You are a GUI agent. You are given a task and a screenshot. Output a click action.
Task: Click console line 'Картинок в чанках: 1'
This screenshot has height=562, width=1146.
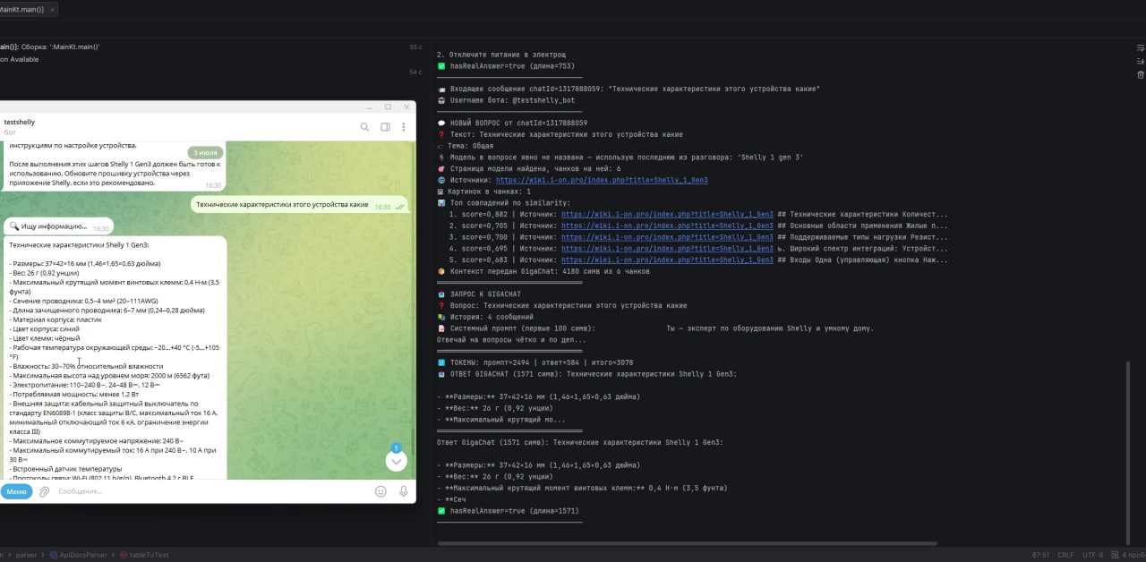tap(483, 192)
